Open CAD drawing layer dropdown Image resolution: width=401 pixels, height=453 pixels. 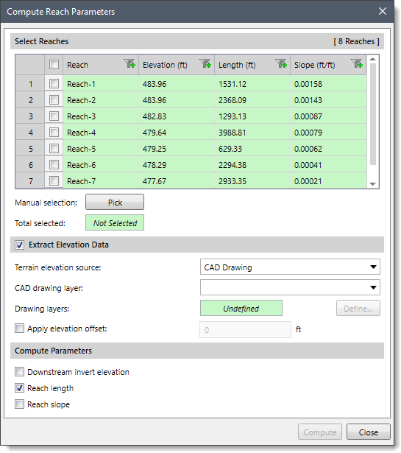pyautogui.click(x=290, y=287)
